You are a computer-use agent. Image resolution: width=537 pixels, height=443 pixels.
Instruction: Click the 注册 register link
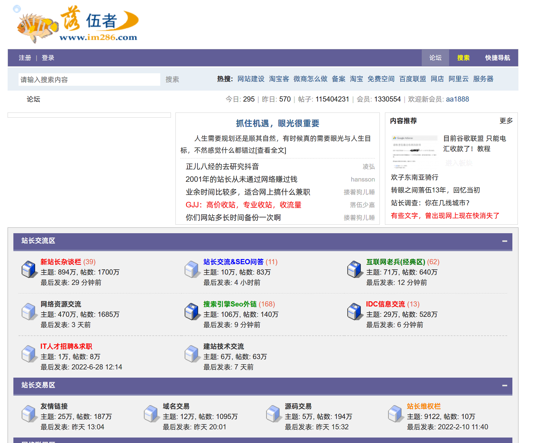coord(25,58)
